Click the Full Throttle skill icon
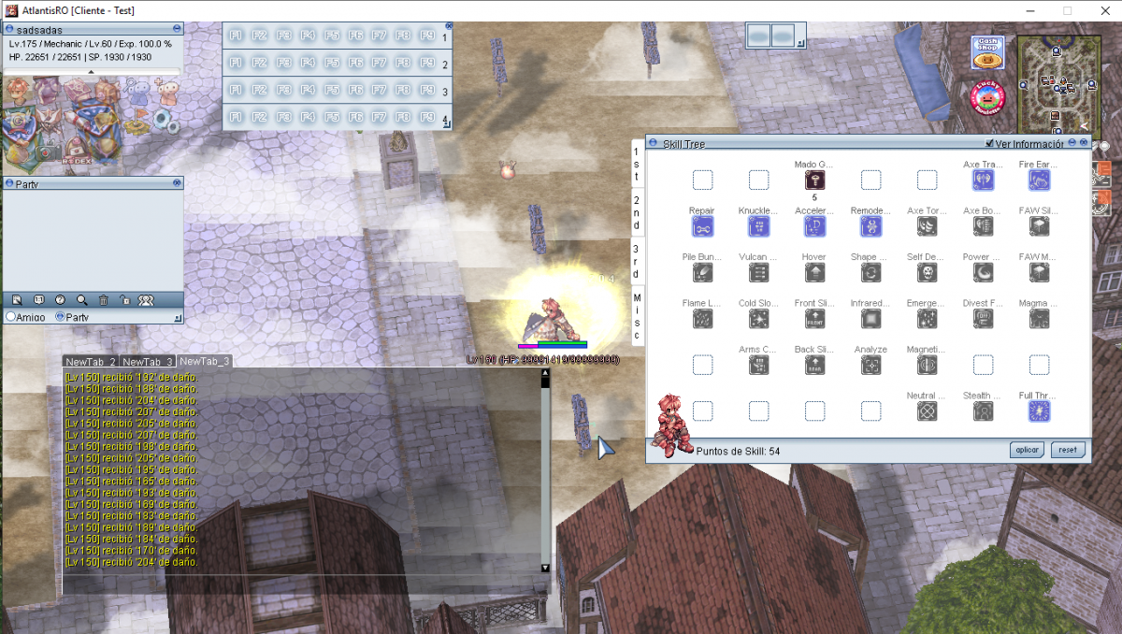The image size is (1122, 634). [1039, 411]
